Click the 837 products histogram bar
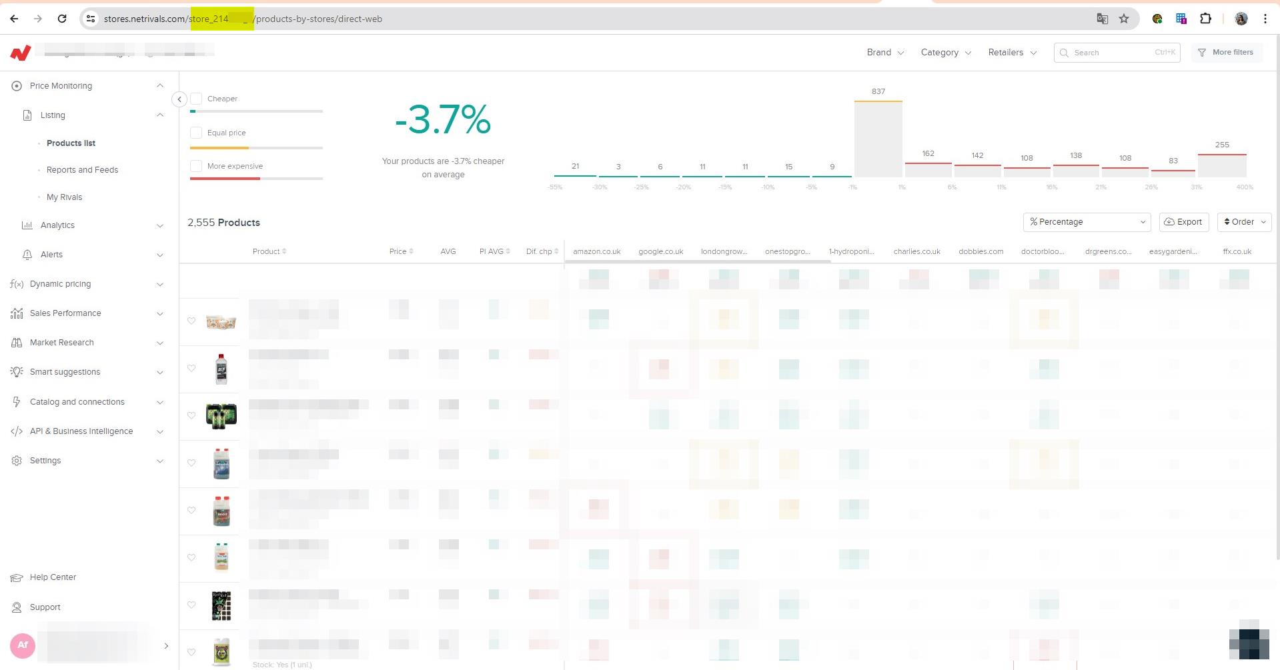This screenshot has height=670, width=1280. (878, 139)
